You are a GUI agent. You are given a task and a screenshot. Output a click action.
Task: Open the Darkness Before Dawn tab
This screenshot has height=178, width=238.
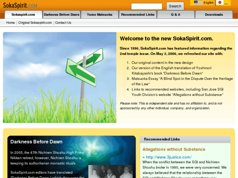(62, 15)
